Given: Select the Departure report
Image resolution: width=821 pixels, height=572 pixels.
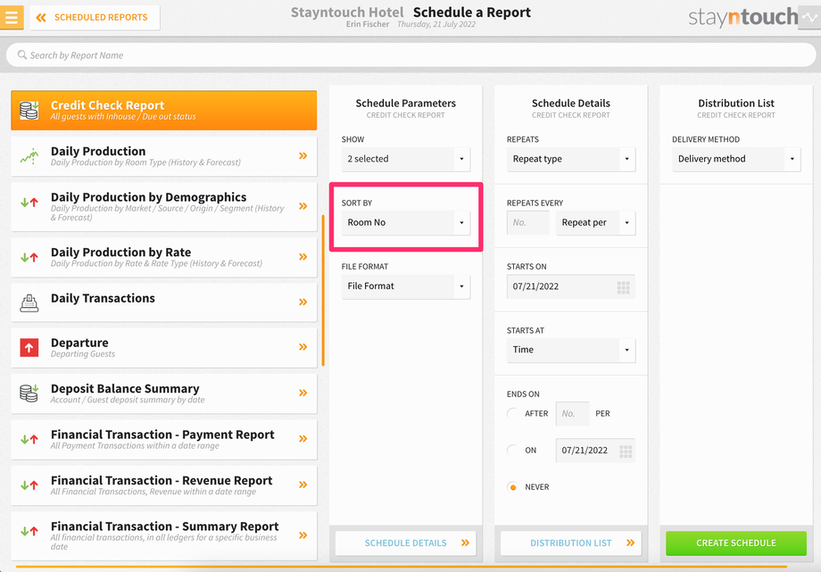Looking at the screenshot, I should pos(164,348).
